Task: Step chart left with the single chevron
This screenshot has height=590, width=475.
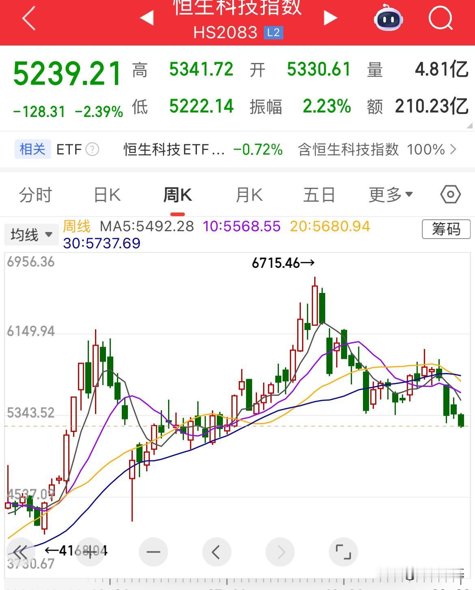Action: click(x=217, y=552)
